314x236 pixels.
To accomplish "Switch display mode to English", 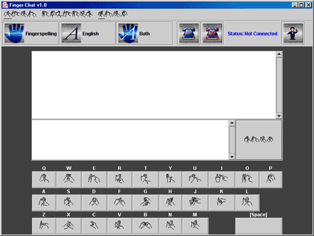I will (87, 33).
